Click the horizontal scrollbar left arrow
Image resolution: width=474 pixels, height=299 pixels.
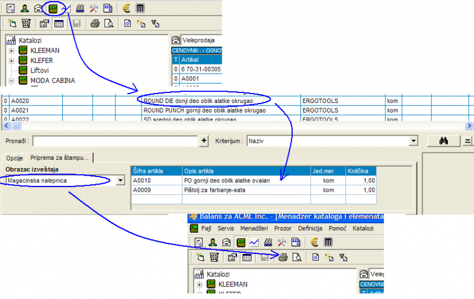[7, 126]
